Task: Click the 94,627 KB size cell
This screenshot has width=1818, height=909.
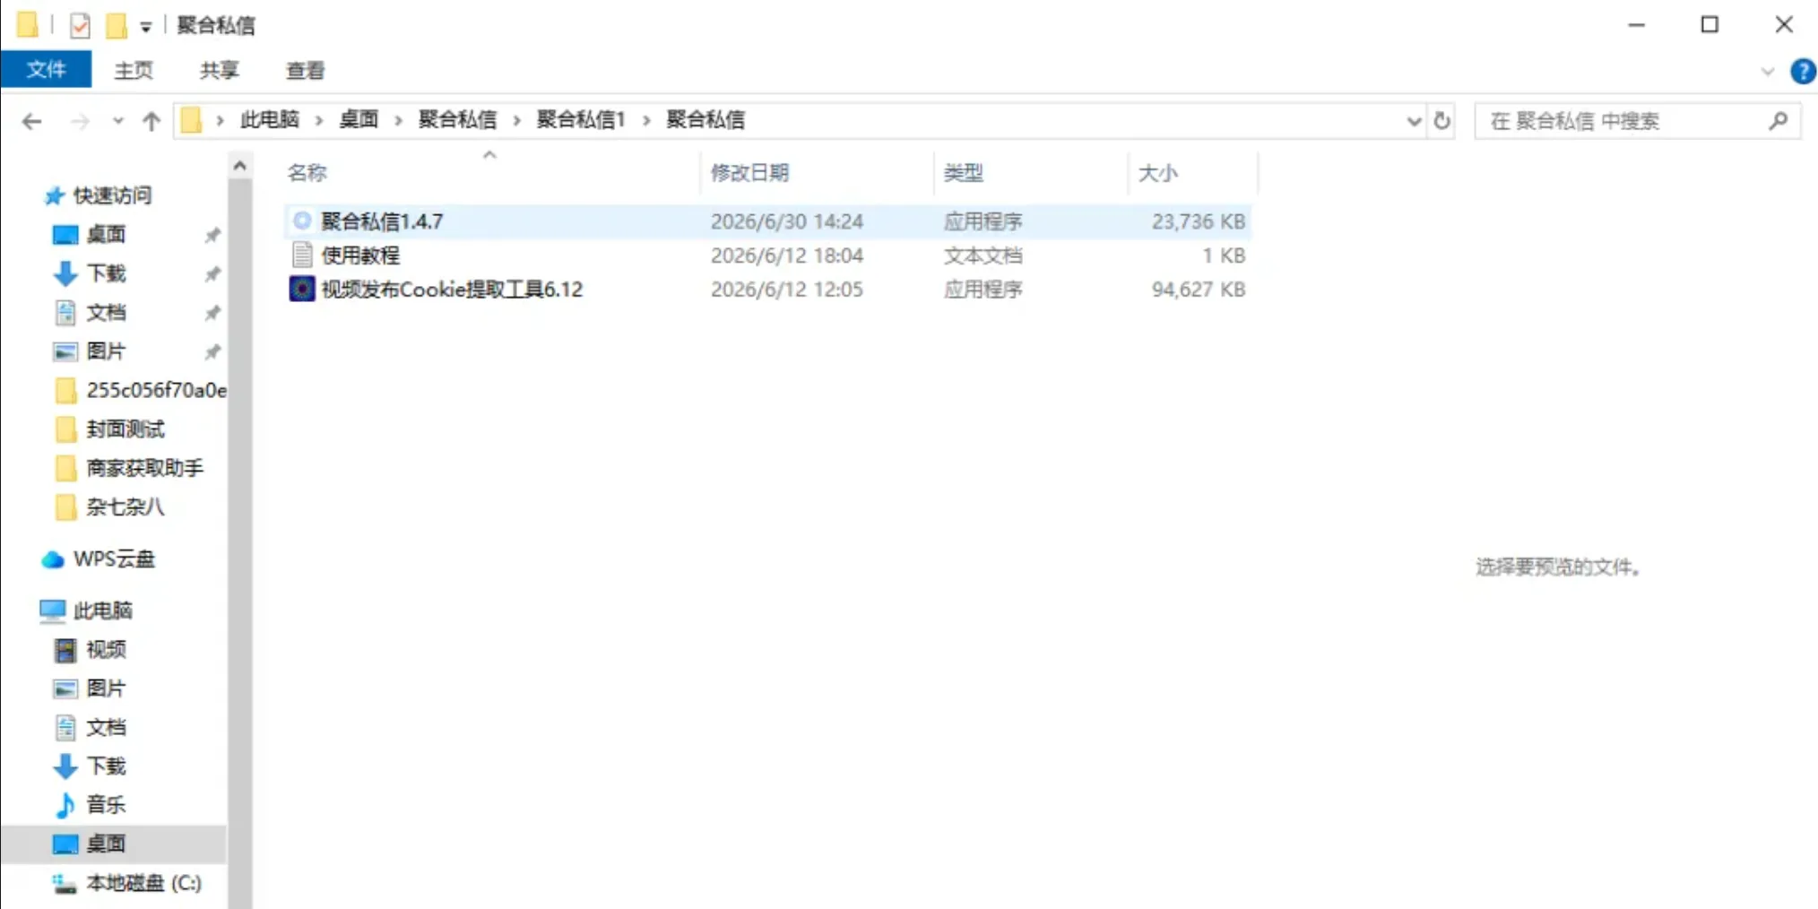Action: pos(1199,289)
